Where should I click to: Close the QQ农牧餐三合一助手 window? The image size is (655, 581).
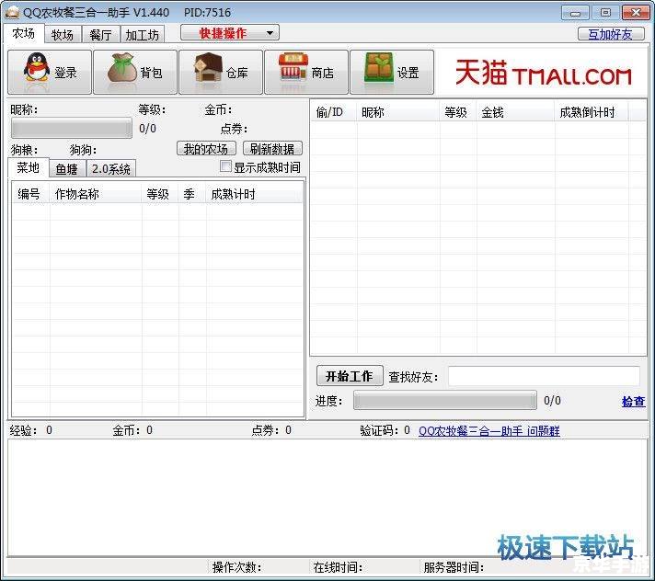click(x=636, y=13)
